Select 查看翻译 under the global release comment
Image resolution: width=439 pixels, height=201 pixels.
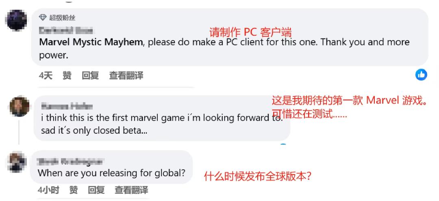tap(131, 190)
